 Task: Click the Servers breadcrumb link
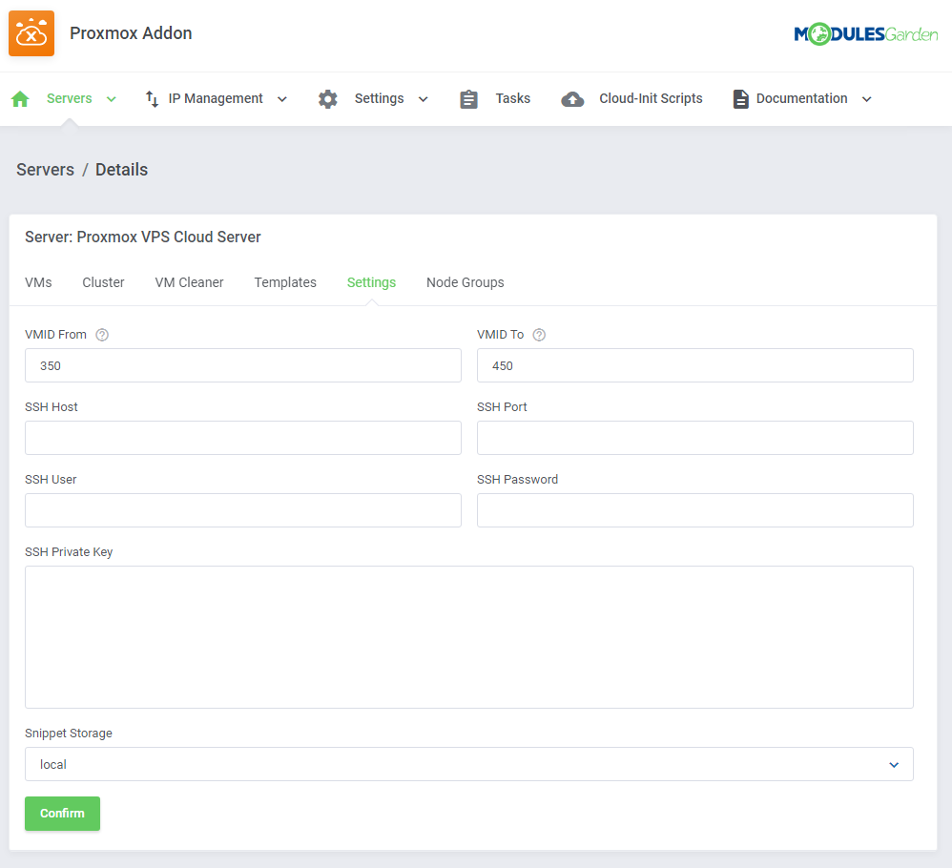[46, 170]
